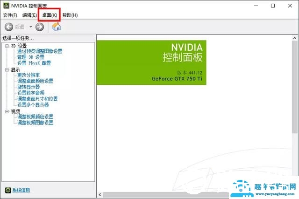The width and height of the screenshot is (299, 199).
Task: Open 调整桌面颜色设置
Action: 36,81
